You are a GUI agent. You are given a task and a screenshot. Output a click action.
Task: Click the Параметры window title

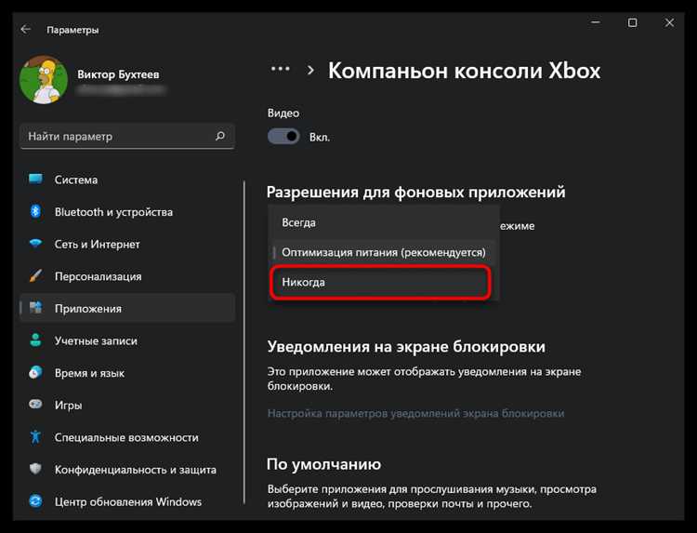[x=72, y=30]
